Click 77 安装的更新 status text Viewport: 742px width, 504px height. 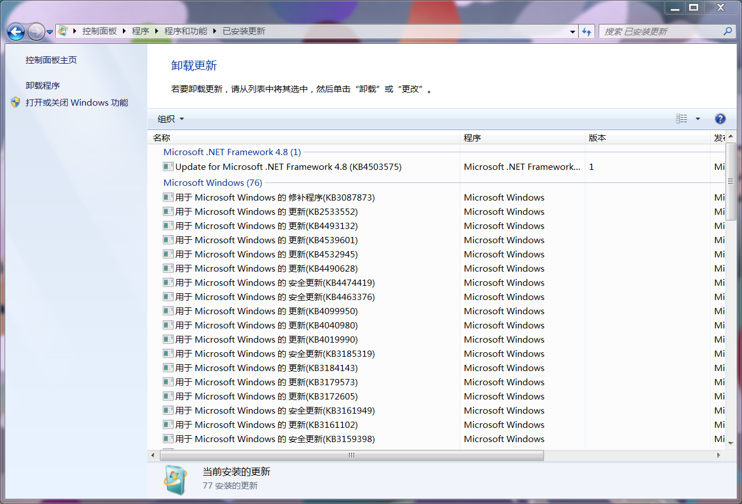230,486
